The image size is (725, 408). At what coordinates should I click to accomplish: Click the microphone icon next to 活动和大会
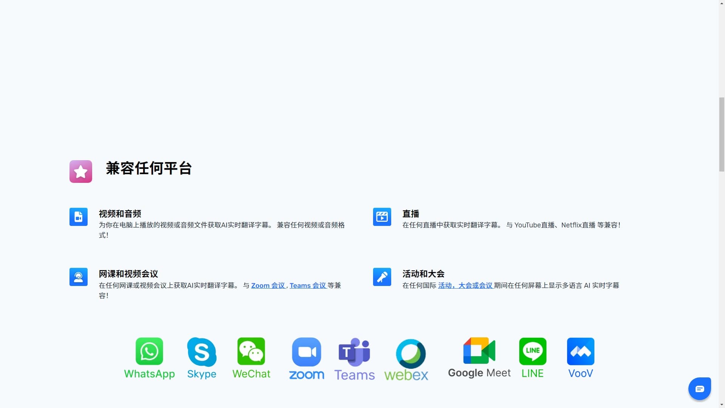(x=382, y=277)
